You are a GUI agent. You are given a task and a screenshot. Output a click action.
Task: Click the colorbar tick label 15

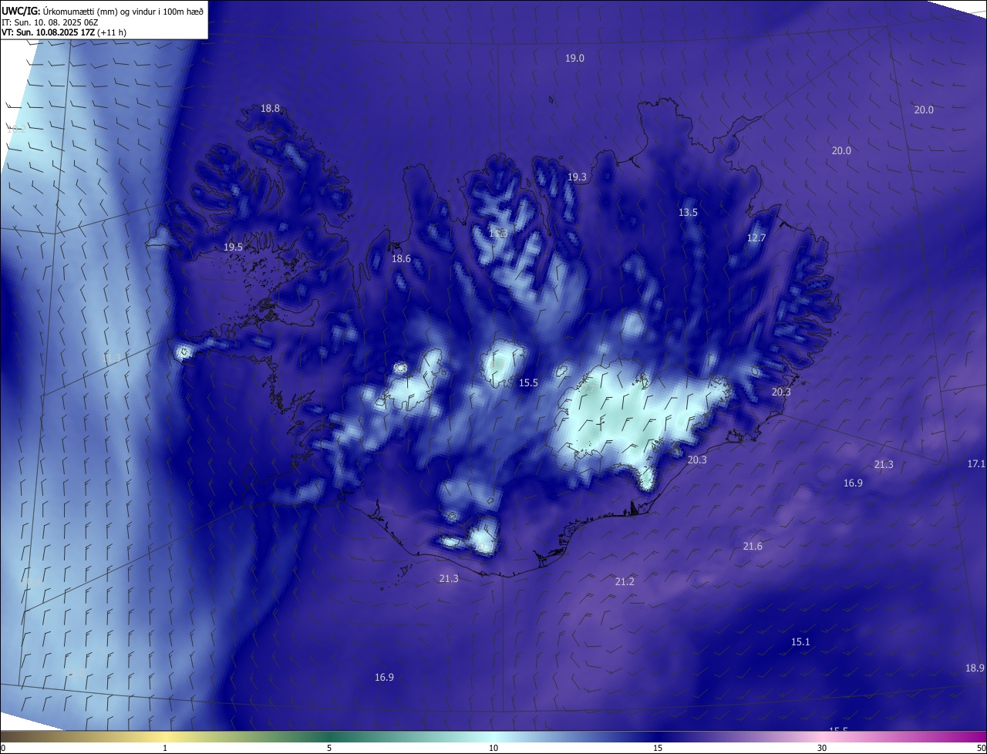(x=658, y=749)
